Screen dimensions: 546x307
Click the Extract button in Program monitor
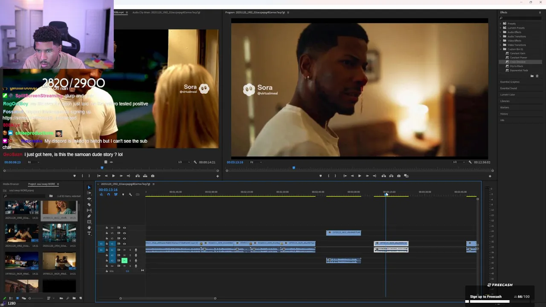[391, 176]
